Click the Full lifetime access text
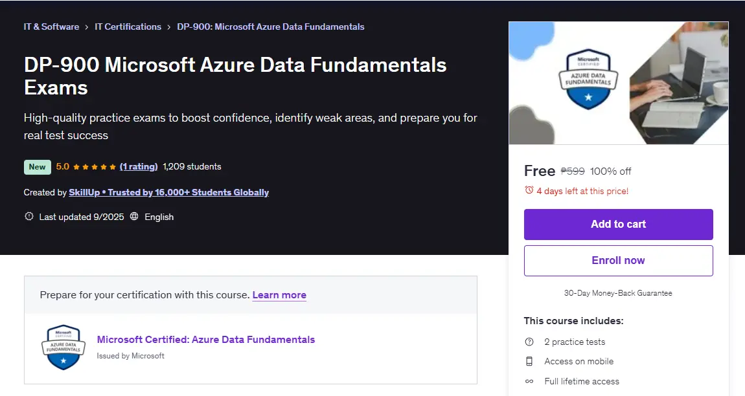This screenshot has width=745, height=396. (582, 381)
